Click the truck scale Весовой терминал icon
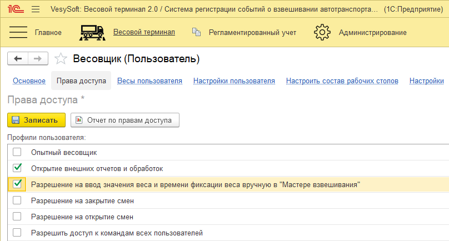 tap(92, 32)
